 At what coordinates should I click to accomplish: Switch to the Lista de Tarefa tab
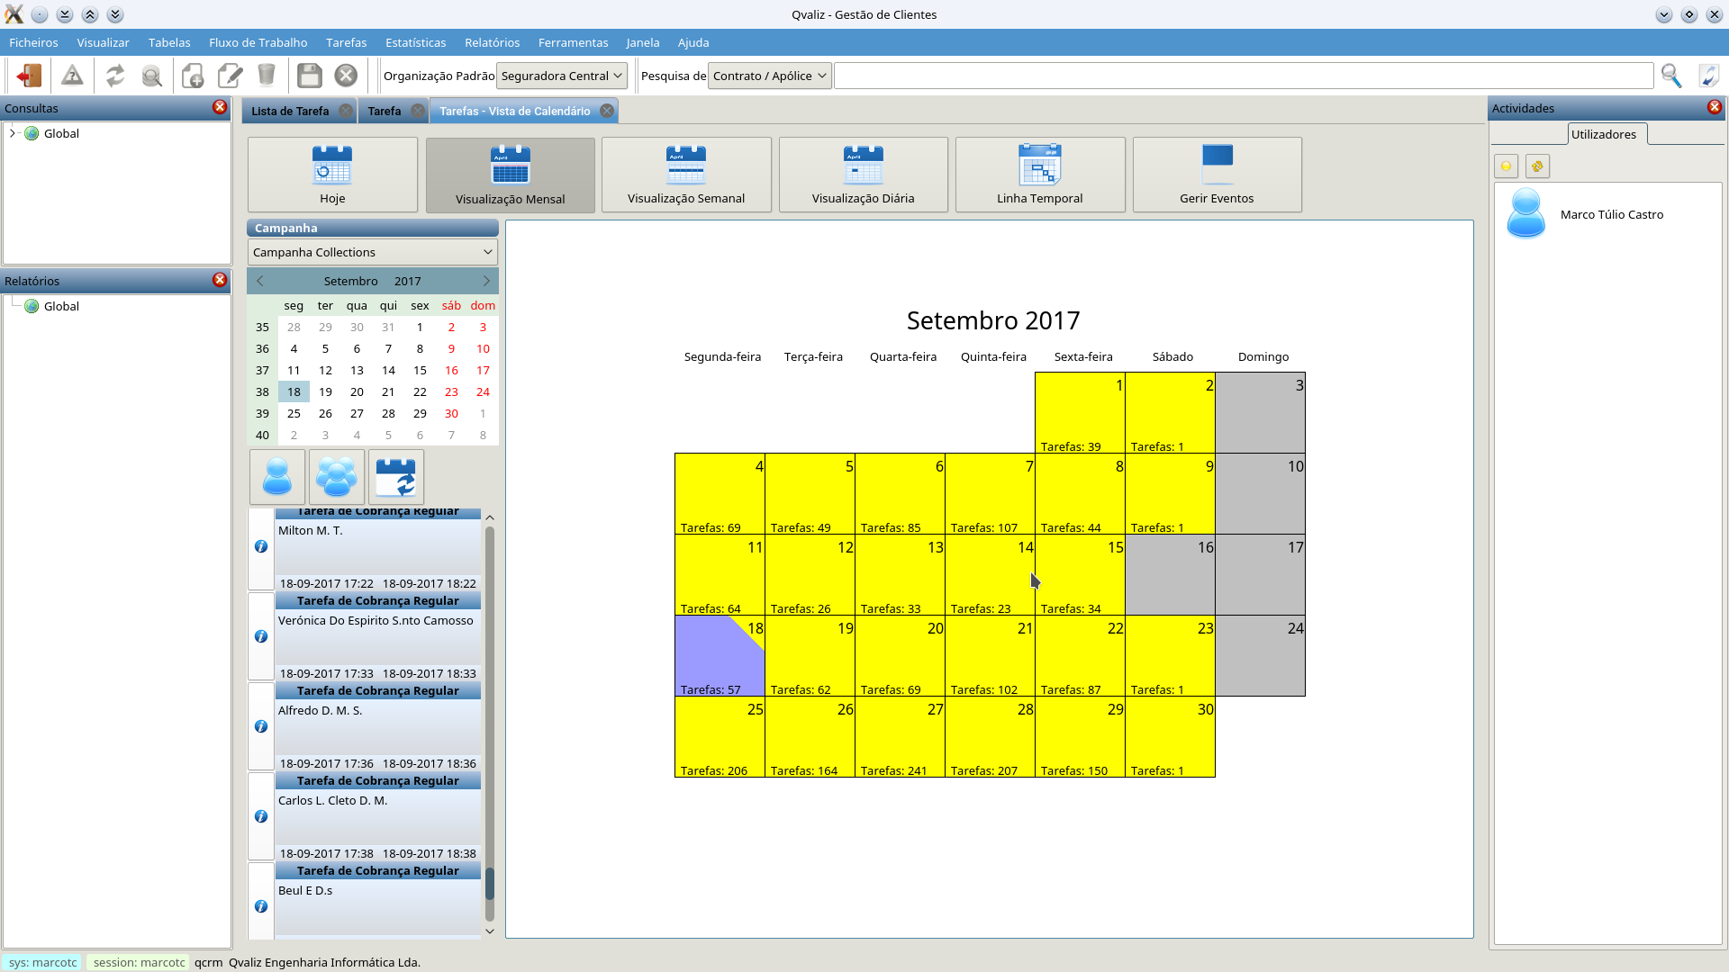click(x=290, y=111)
